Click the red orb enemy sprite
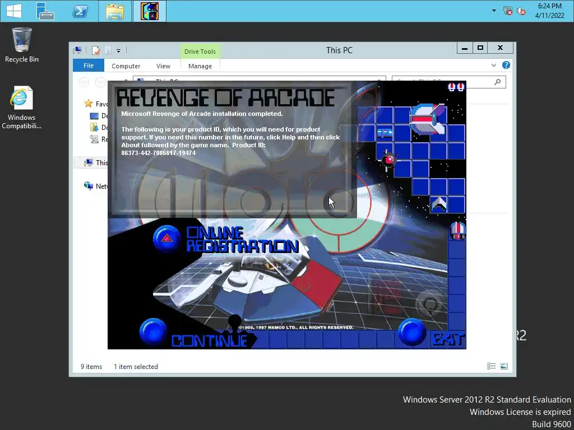Viewport: 574px width, 430px height. (x=389, y=160)
